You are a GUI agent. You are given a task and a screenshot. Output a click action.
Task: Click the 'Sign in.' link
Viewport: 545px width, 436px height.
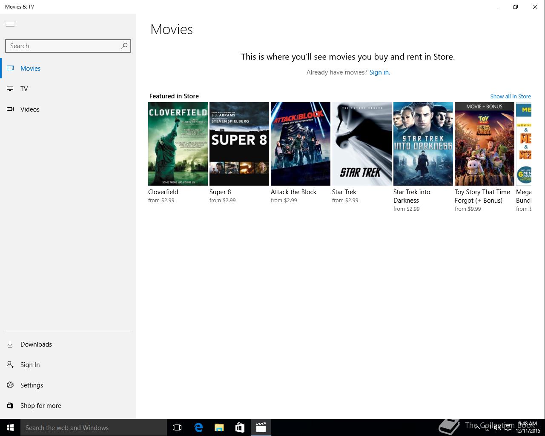pyautogui.click(x=380, y=72)
